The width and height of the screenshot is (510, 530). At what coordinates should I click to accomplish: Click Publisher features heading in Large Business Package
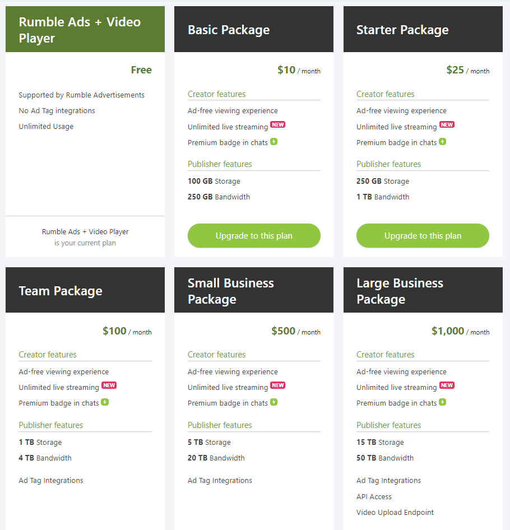click(x=388, y=425)
